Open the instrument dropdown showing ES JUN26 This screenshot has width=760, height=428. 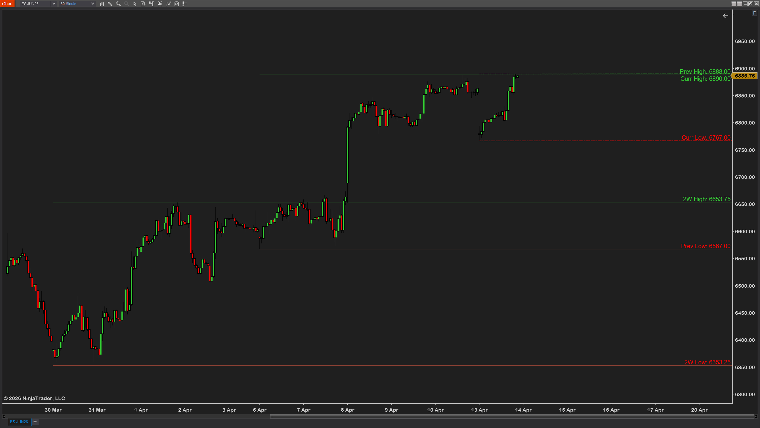tap(54, 4)
